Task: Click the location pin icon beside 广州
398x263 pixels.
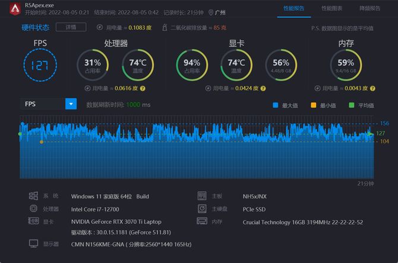Action: pyautogui.click(x=211, y=12)
